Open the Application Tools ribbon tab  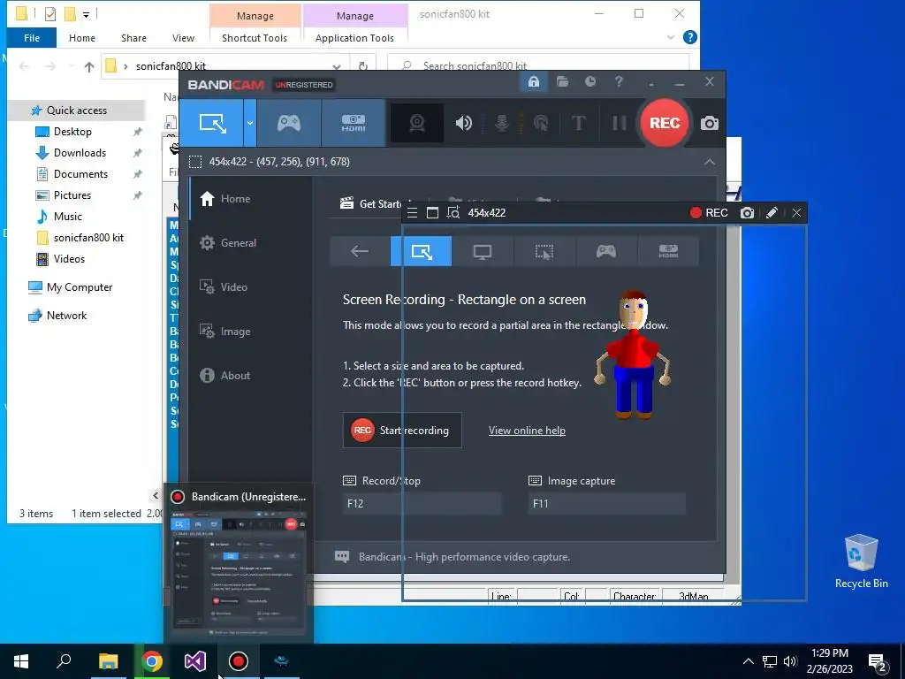(354, 38)
